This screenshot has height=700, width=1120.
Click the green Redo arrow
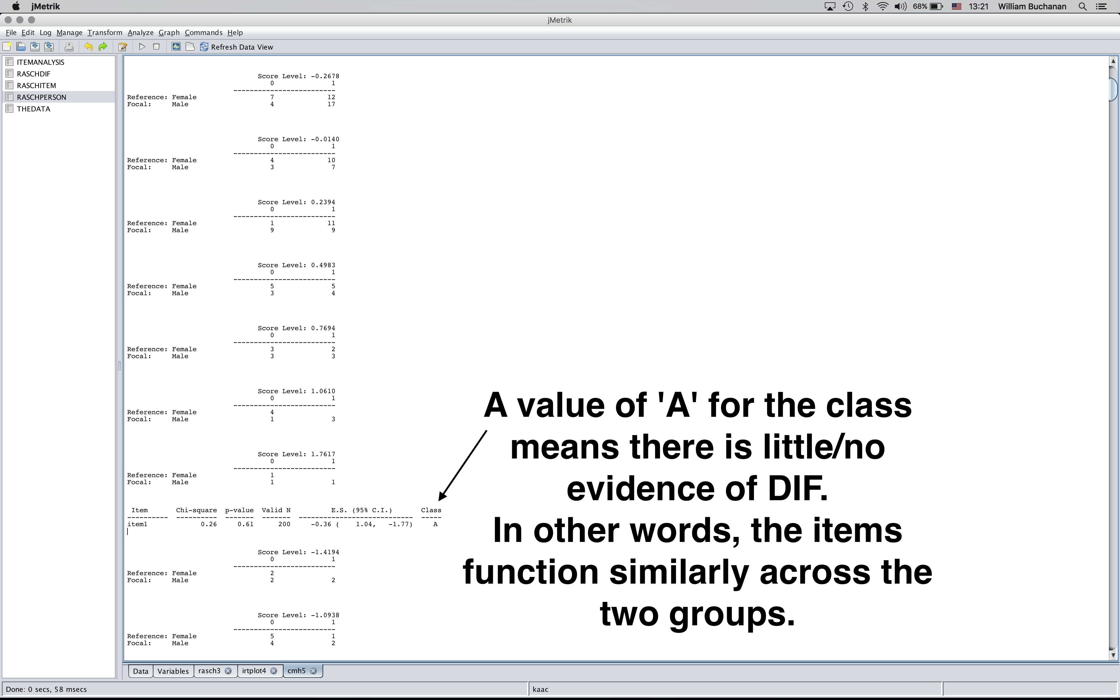(103, 47)
